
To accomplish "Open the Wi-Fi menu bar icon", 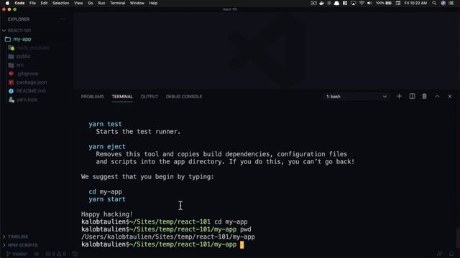I will click(x=362, y=3).
